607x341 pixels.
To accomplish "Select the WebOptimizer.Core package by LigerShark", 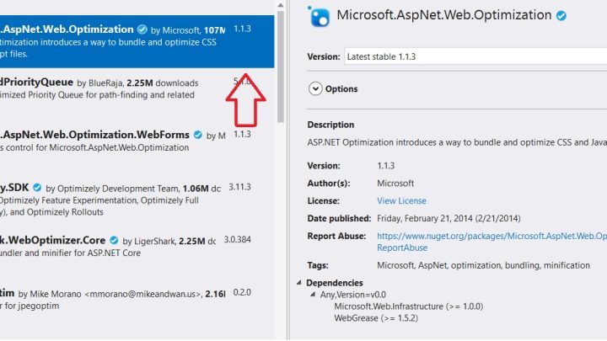I will click(137, 253).
